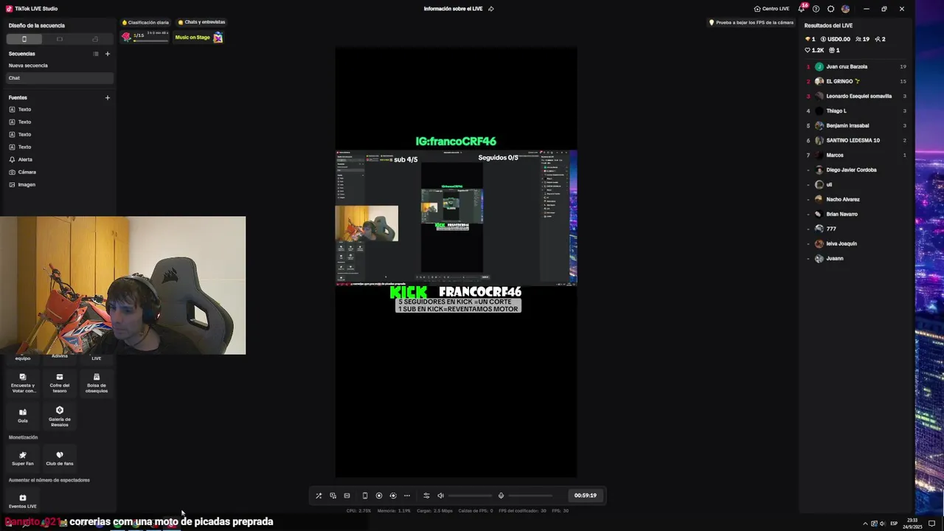Open the Secuencias list view icon

coord(96,54)
